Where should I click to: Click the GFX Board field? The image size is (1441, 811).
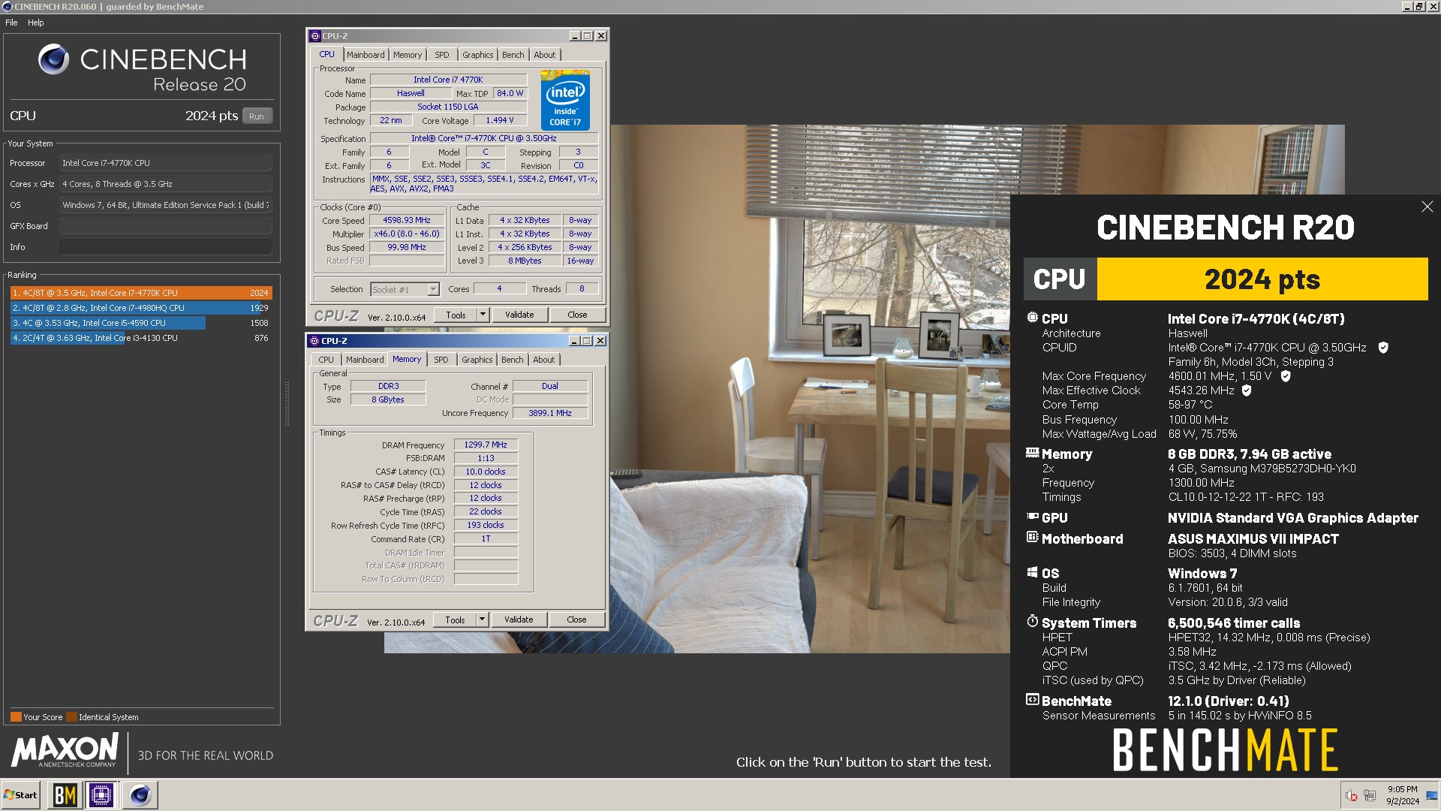[x=166, y=226]
